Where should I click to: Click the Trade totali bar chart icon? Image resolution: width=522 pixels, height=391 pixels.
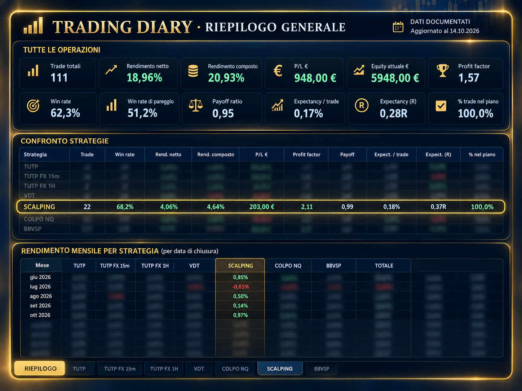click(33, 71)
